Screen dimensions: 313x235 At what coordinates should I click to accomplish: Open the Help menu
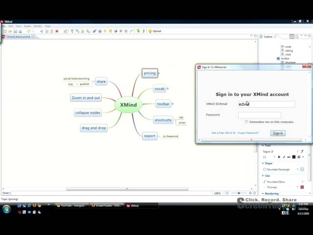coord(47,26)
